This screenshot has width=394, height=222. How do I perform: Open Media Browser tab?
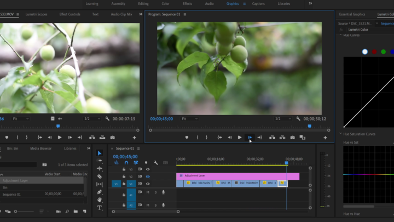(40, 149)
